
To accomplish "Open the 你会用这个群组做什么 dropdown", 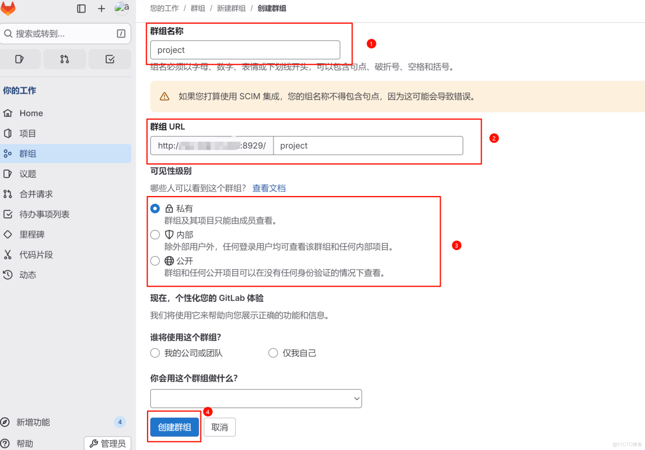I will pyautogui.click(x=255, y=398).
